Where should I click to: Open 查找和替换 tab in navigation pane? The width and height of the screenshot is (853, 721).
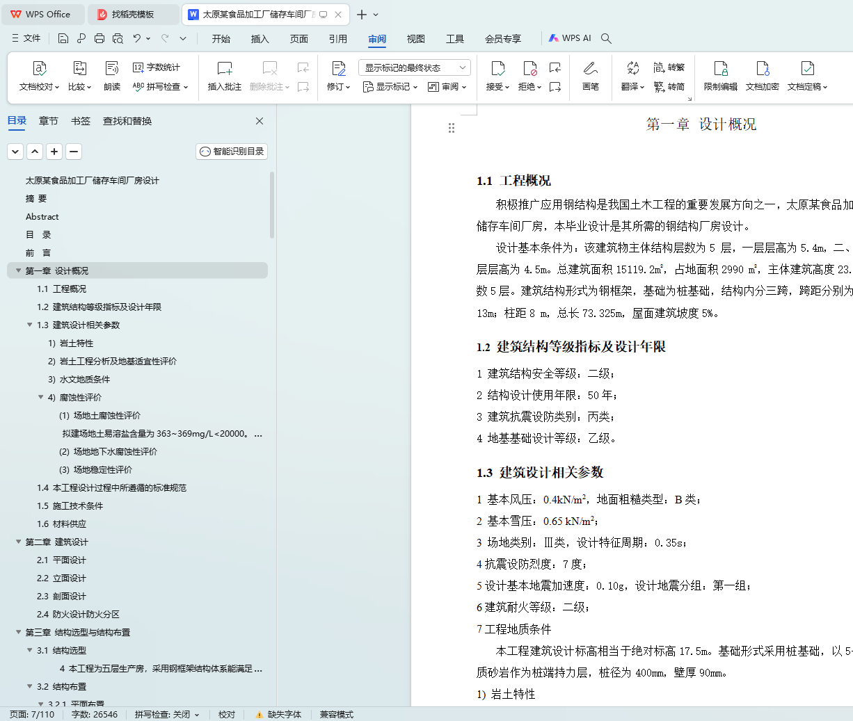point(127,121)
